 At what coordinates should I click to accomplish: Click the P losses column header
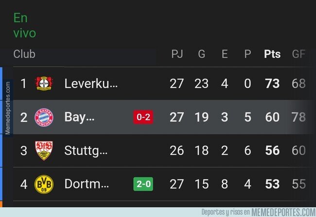point(247,54)
